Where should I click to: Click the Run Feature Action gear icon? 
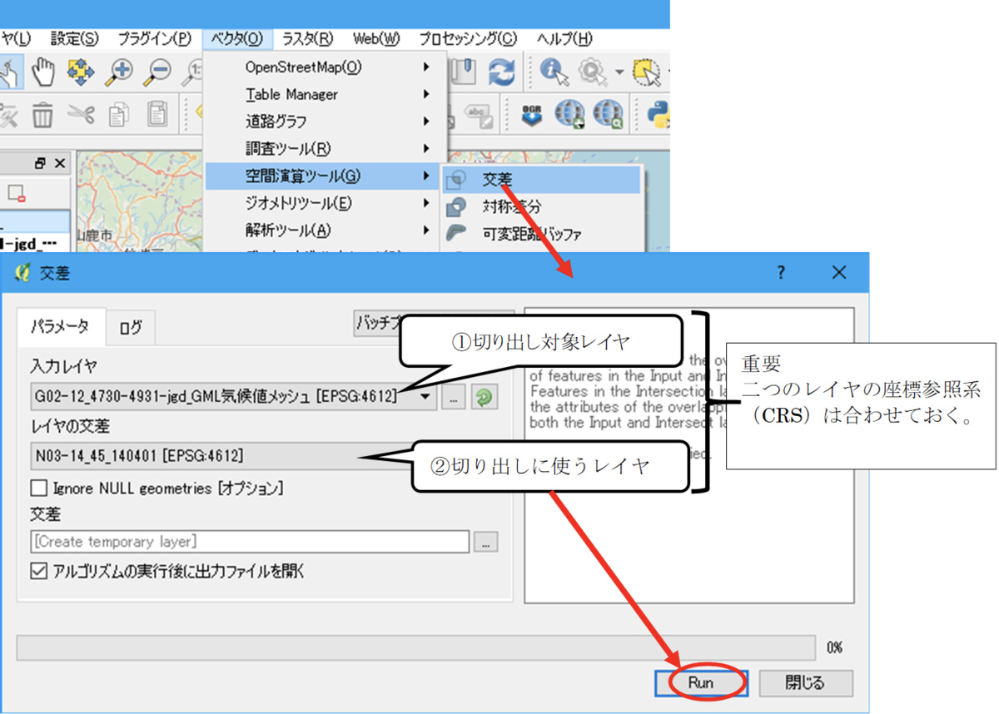tap(594, 72)
